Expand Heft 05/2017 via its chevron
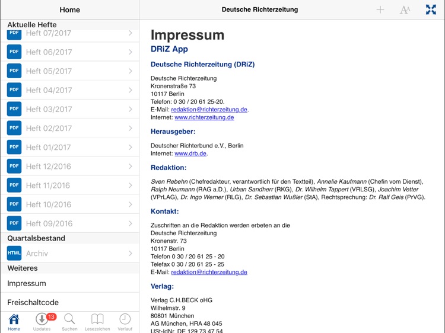Viewport: 445px width, 333px height. [x=131, y=71]
